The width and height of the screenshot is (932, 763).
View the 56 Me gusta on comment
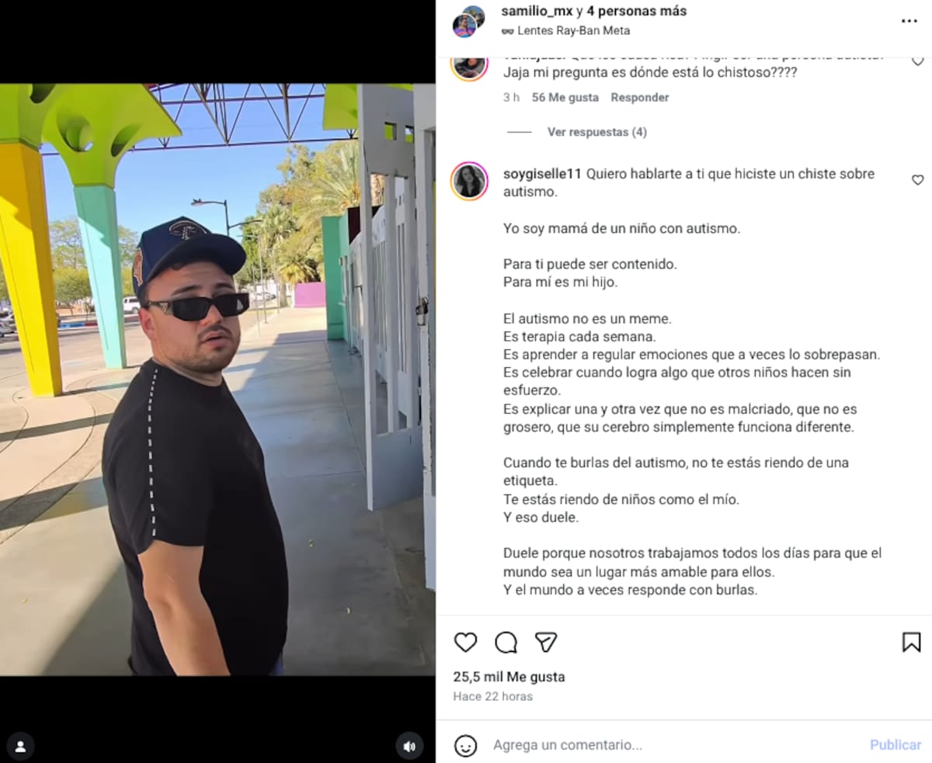pyautogui.click(x=565, y=97)
